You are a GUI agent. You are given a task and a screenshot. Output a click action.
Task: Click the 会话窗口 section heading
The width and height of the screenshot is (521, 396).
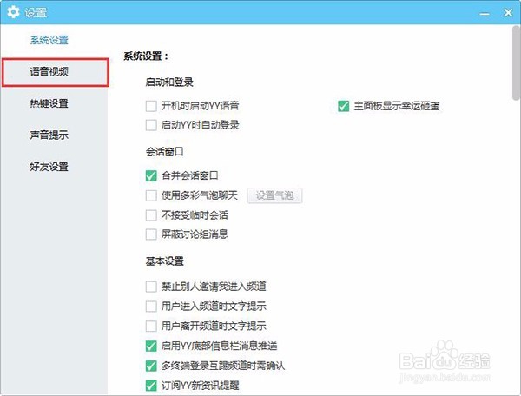tap(164, 152)
